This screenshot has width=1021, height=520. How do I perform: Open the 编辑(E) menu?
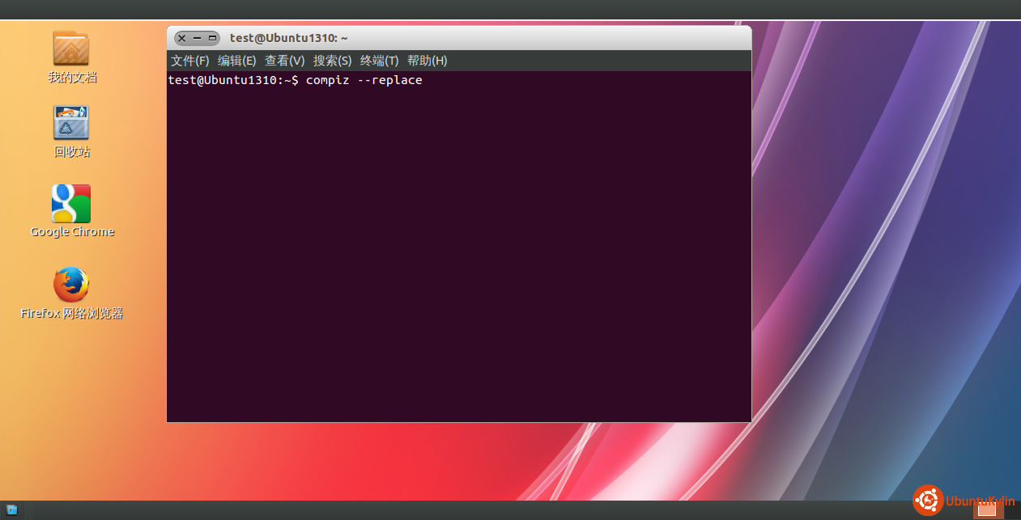237,61
